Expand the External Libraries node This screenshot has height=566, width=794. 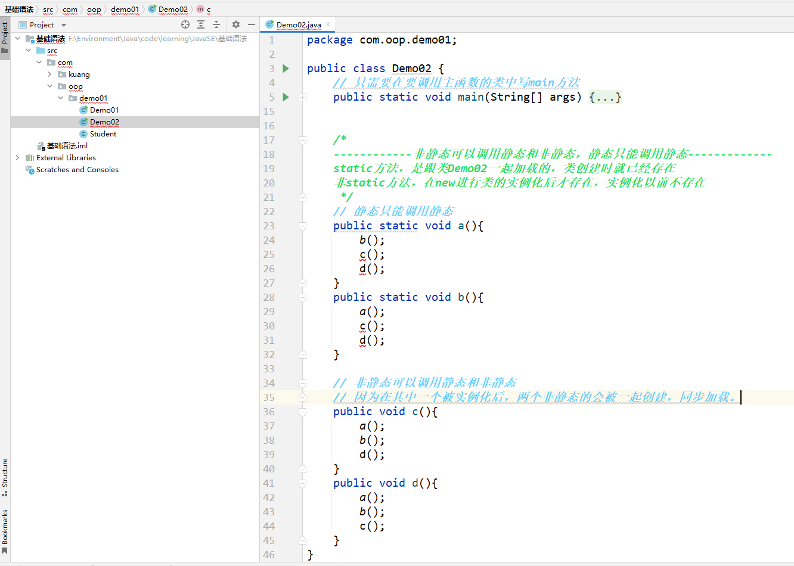pos(18,158)
